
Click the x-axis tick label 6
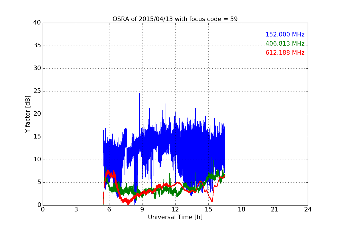pos(109,209)
